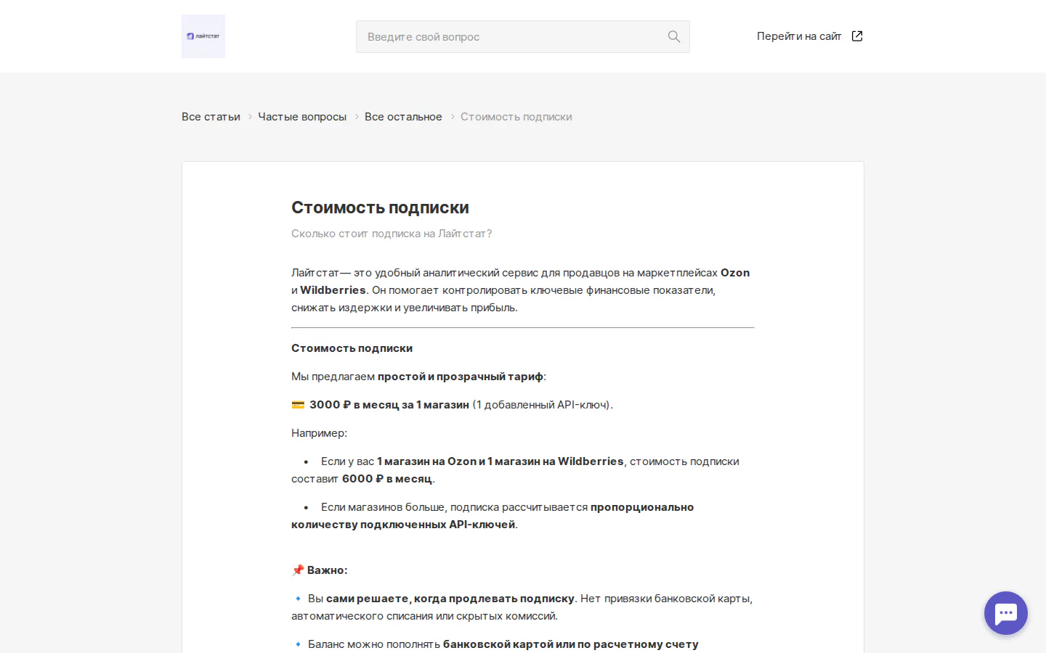
Task: Click subtitle 'Сколько стоит подписка на Лайтстат?'
Action: point(392,234)
